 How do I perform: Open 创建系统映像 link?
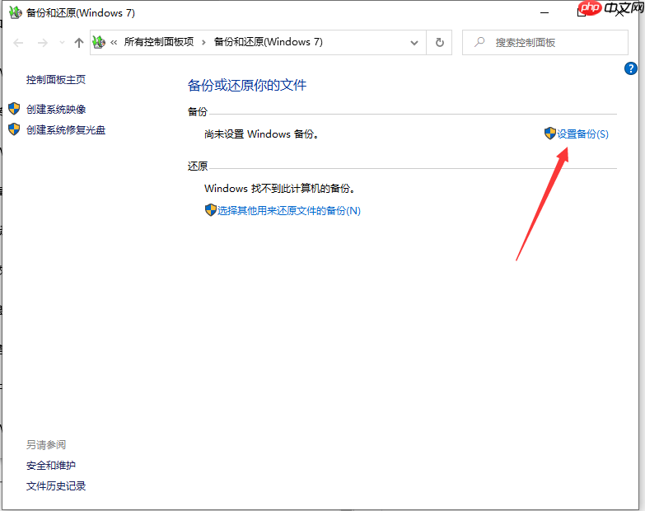(56, 109)
